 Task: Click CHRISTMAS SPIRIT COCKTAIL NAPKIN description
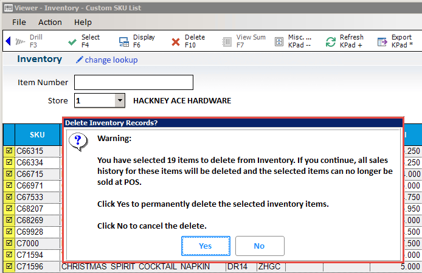coord(136,266)
